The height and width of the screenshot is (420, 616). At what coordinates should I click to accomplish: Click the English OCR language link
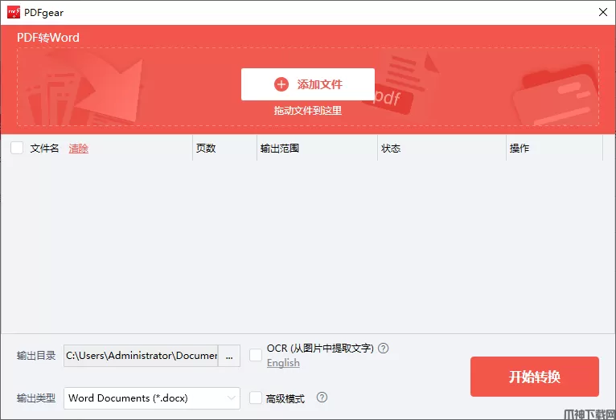283,363
